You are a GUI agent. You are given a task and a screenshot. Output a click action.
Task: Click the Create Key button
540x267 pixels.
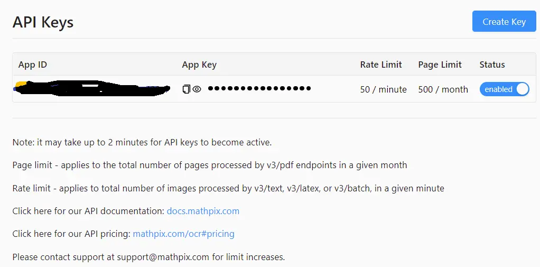tap(504, 21)
